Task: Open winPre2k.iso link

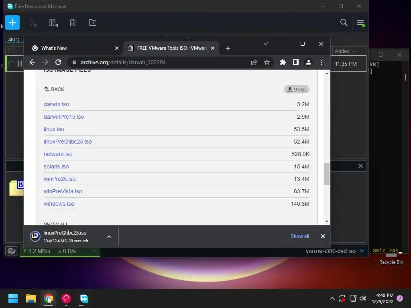Action: click(x=59, y=179)
